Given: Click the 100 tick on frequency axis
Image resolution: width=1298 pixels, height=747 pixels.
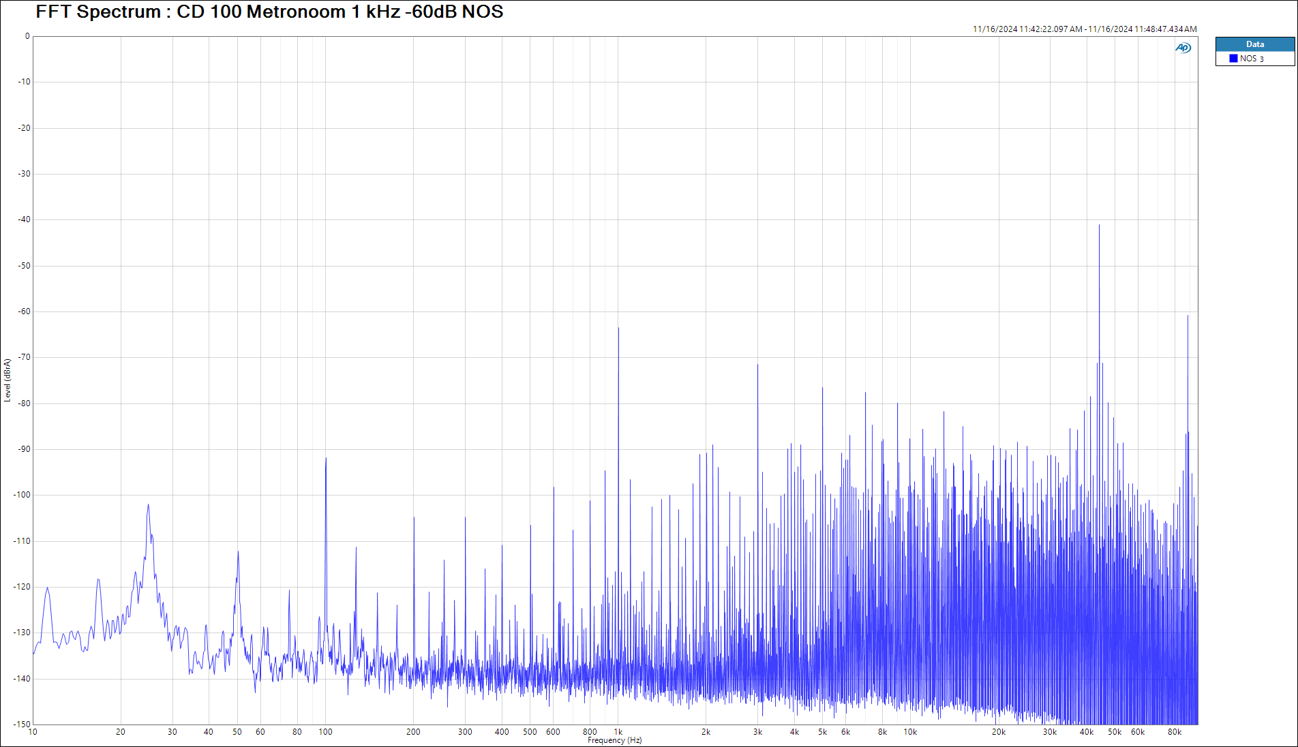Looking at the screenshot, I should [325, 732].
